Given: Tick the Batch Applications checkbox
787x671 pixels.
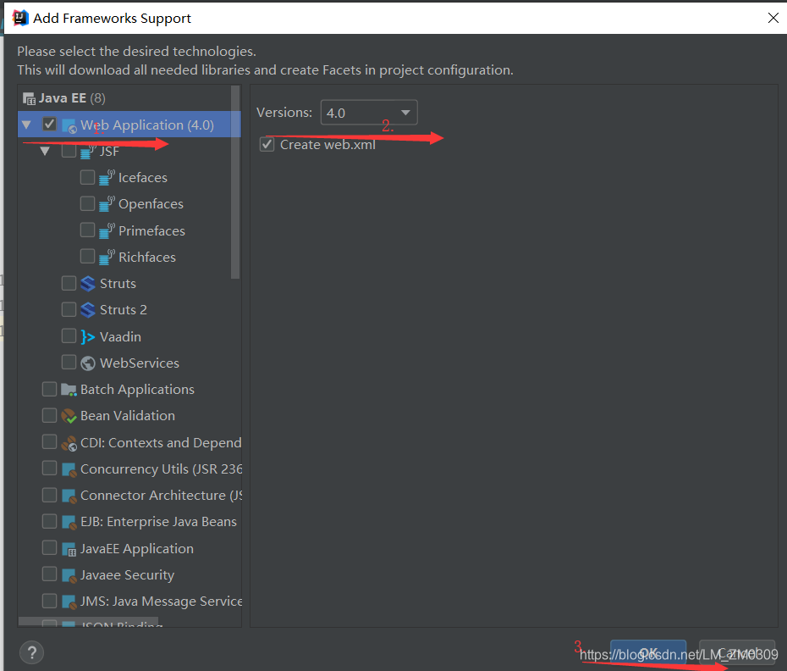Looking at the screenshot, I should pos(49,389).
